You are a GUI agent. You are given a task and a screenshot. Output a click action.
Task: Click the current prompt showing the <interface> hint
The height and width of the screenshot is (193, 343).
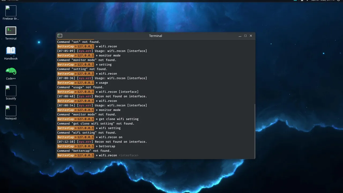98,155
